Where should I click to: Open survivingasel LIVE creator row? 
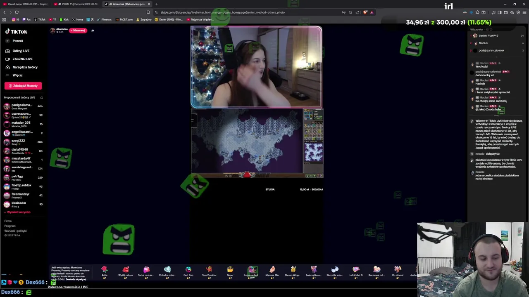23,168
